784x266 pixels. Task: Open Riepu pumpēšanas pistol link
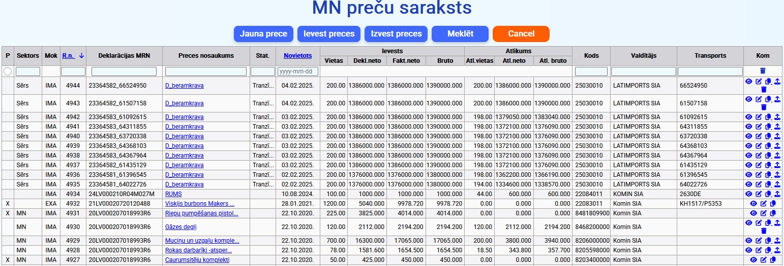point(201,213)
